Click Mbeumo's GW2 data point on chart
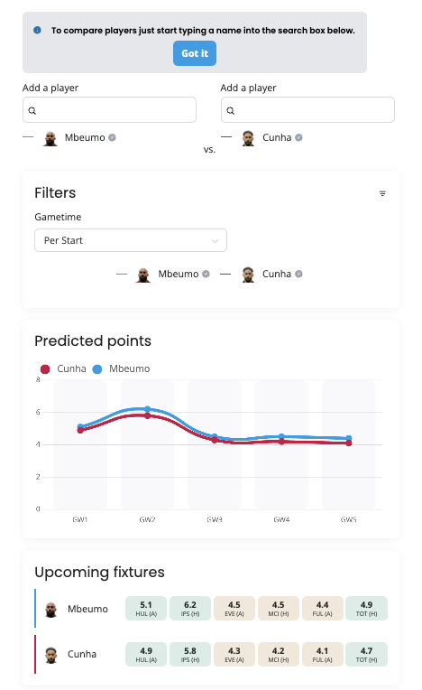The width and height of the screenshot is (422, 690). tap(148, 409)
